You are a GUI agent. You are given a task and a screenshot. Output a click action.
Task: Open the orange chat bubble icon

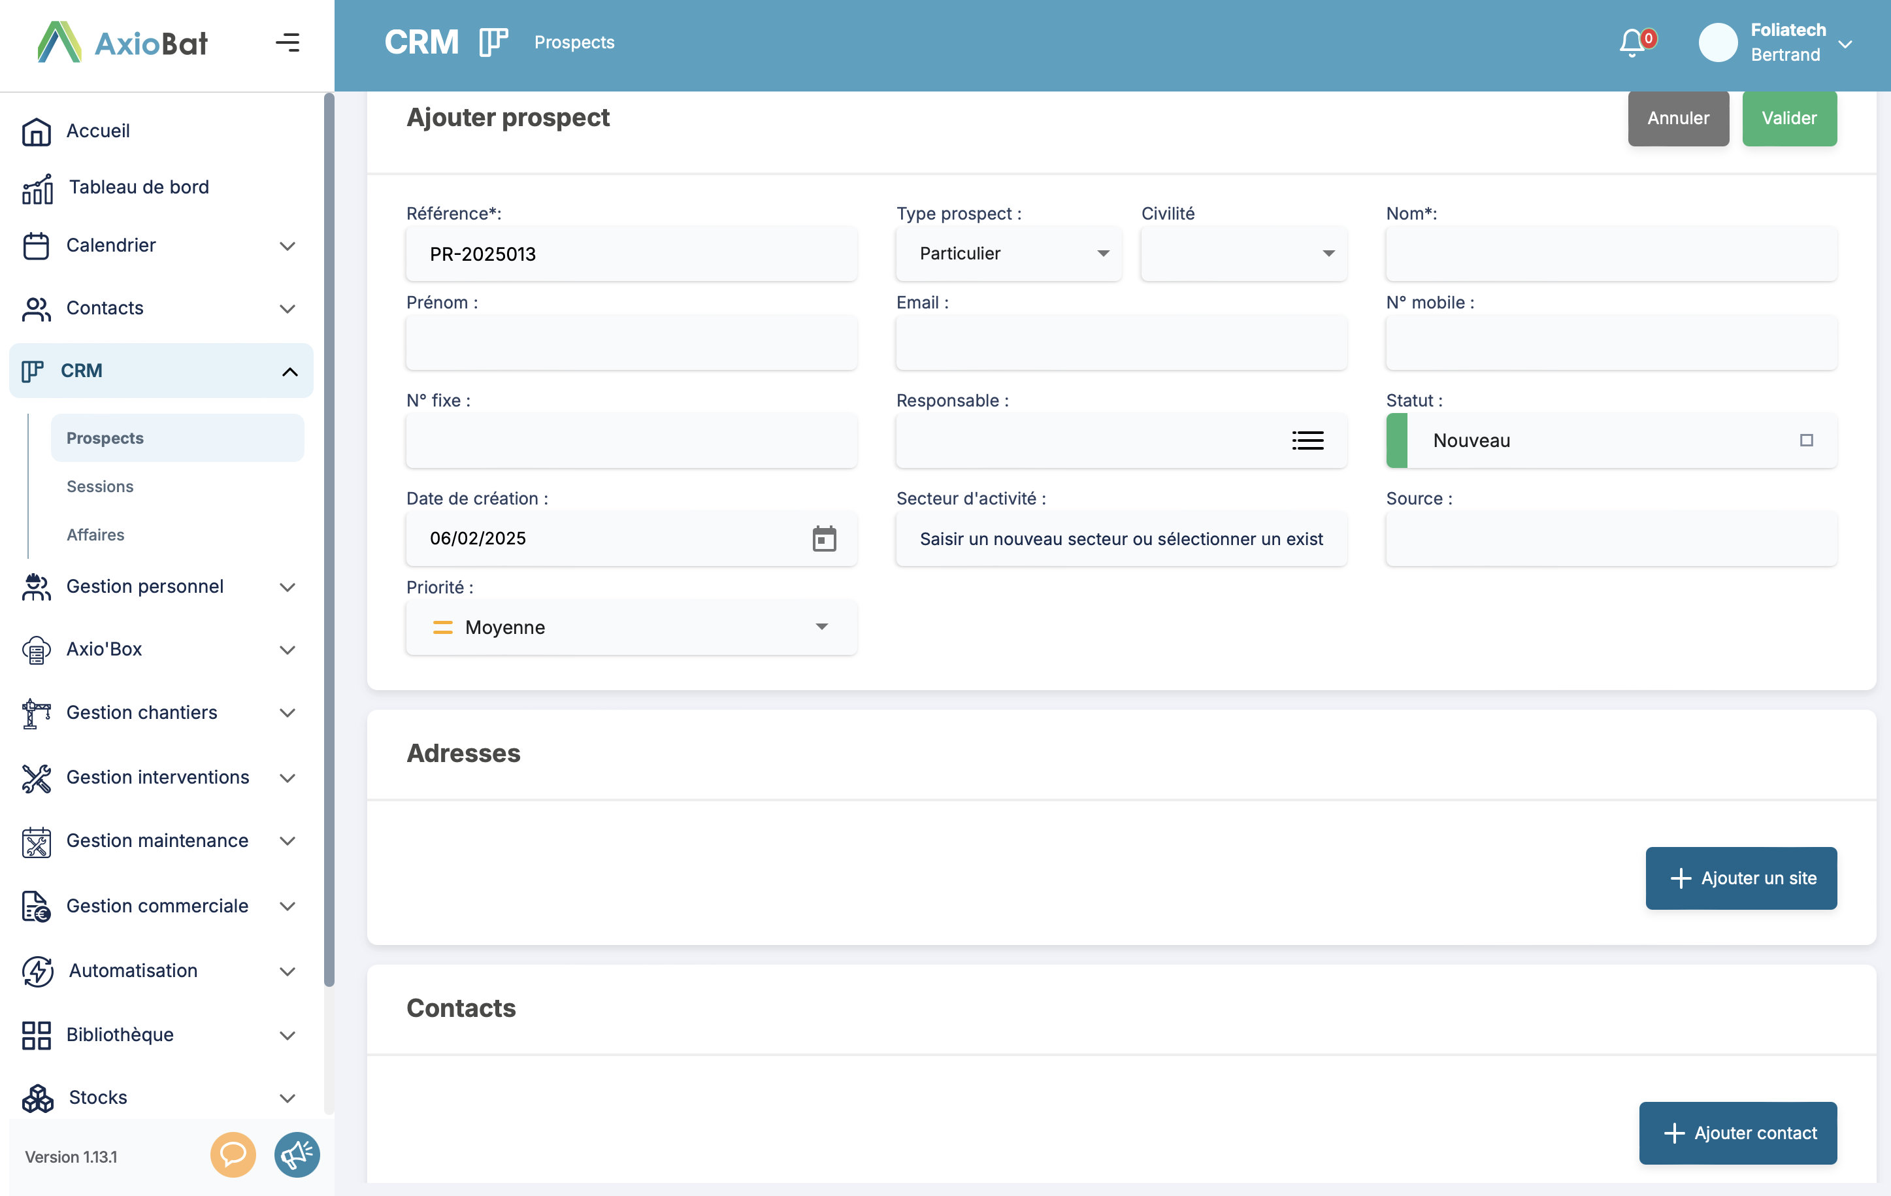233,1154
